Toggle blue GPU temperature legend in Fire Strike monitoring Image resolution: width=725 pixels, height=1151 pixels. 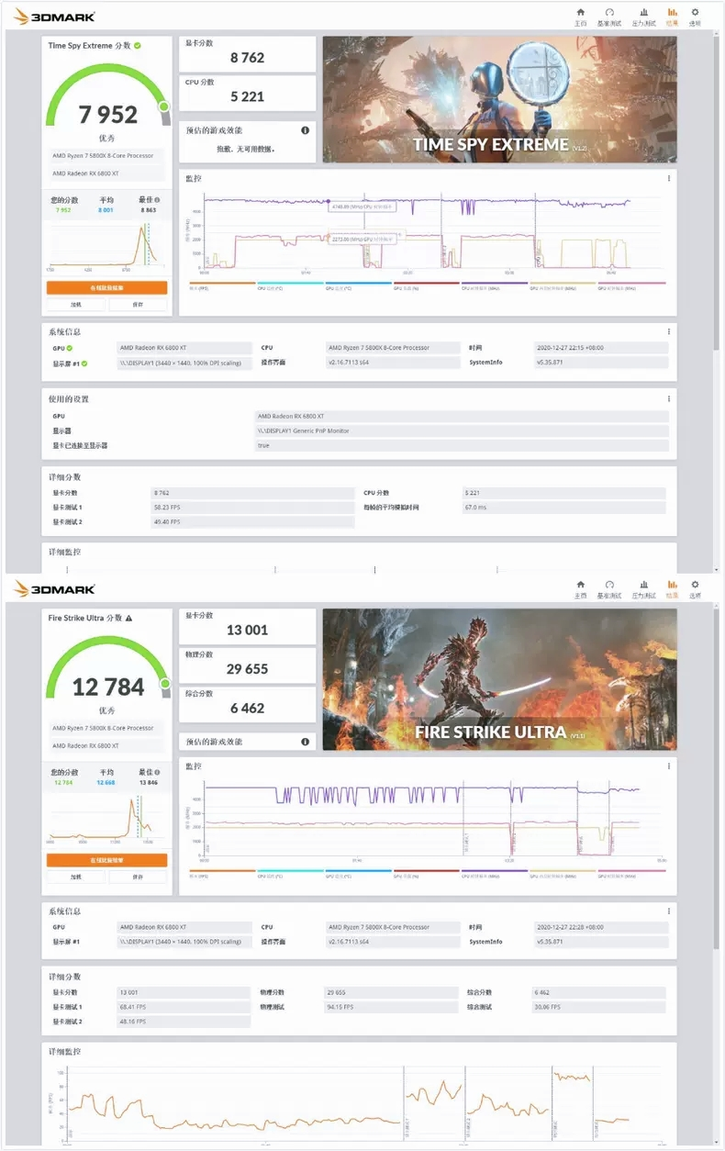(358, 874)
